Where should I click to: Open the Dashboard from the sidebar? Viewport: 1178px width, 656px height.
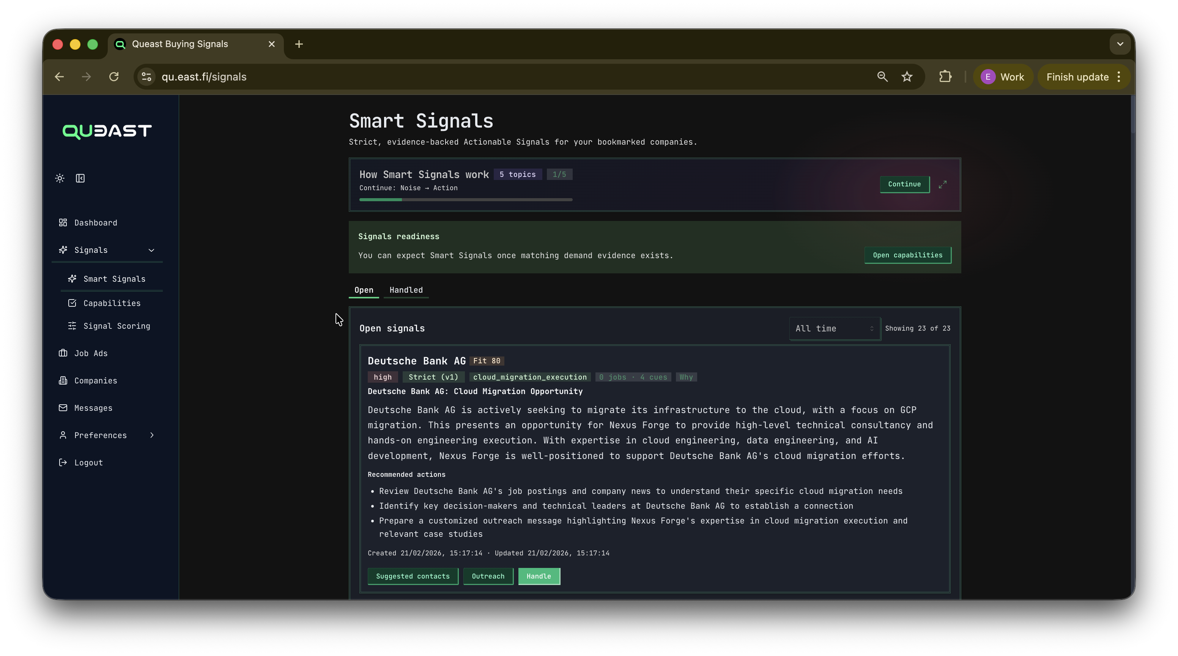click(95, 223)
